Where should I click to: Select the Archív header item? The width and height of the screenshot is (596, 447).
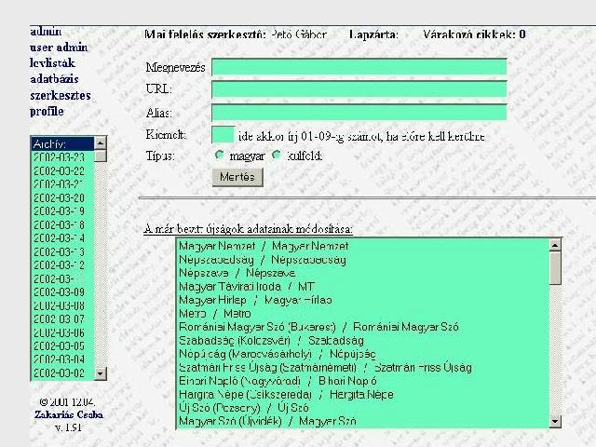pyautogui.click(x=62, y=144)
